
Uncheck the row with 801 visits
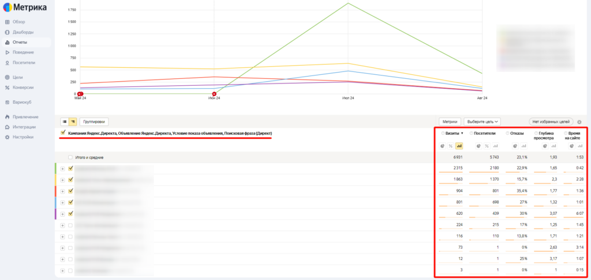(70, 202)
